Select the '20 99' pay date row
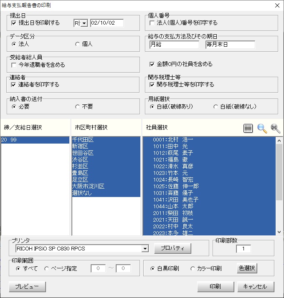This screenshot has height=298, width=284. [35, 140]
